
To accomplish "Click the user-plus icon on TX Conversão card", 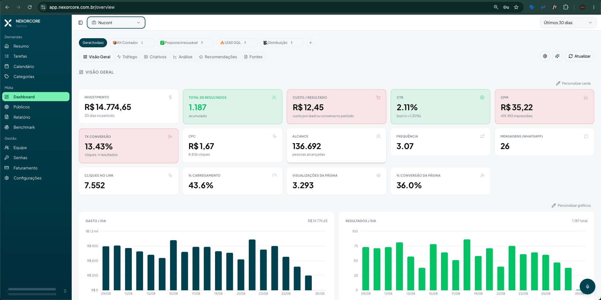I will (x=170, y=137).
